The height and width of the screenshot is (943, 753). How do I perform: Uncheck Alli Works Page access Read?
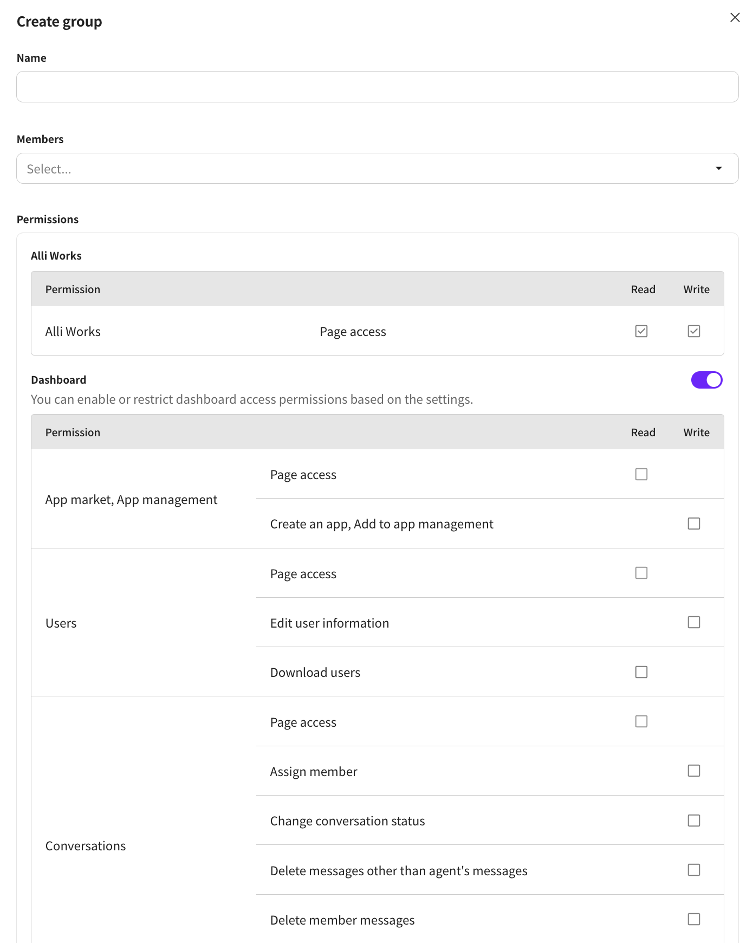click(641, 331)
